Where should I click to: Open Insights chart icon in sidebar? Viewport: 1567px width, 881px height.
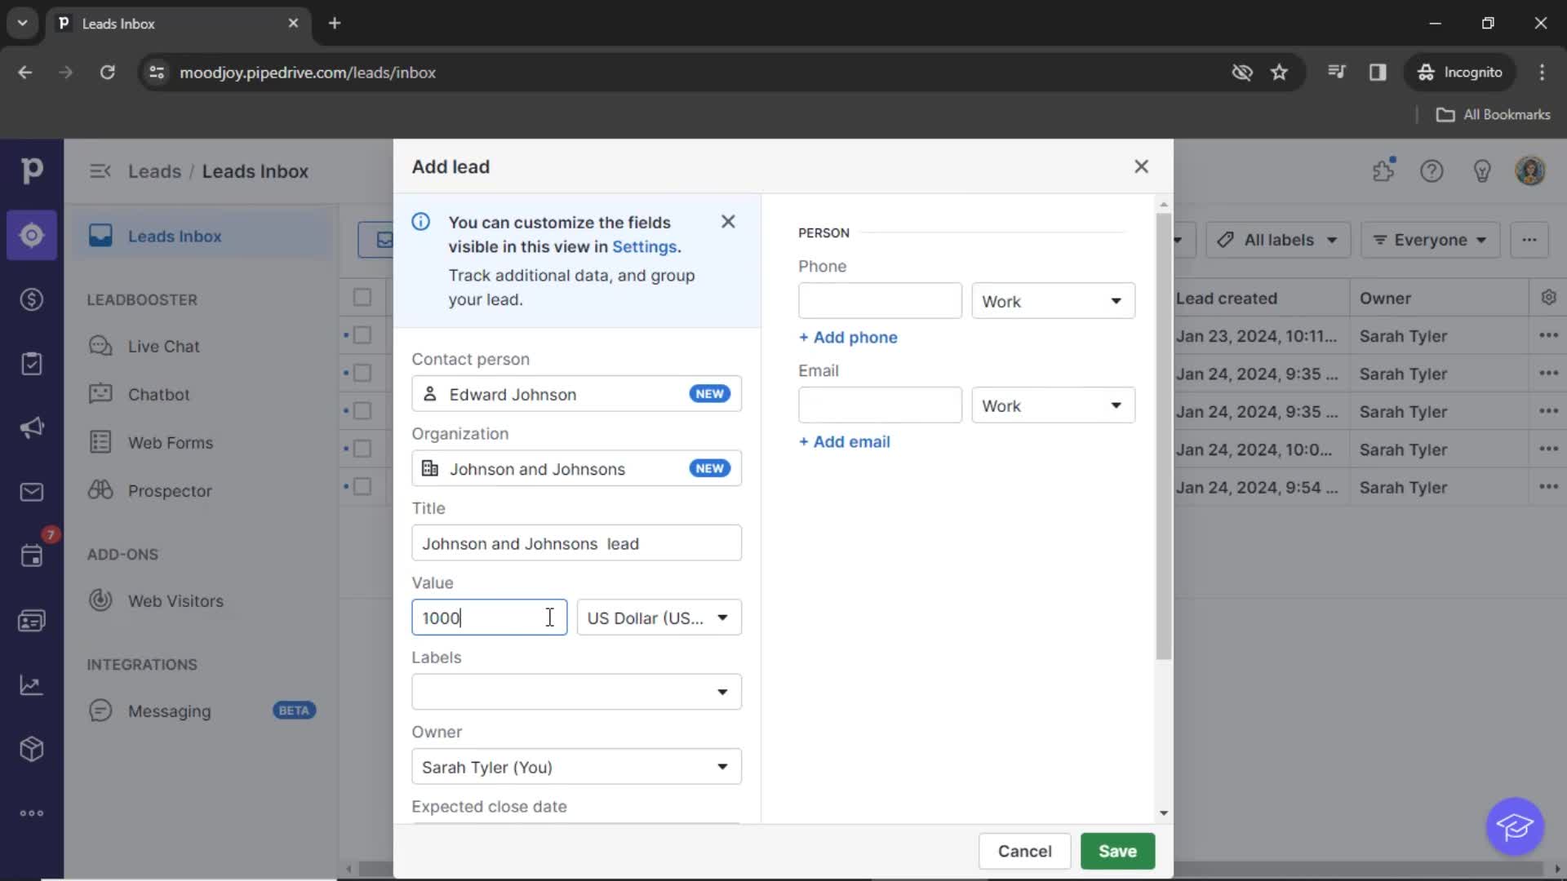pos(31,685)
